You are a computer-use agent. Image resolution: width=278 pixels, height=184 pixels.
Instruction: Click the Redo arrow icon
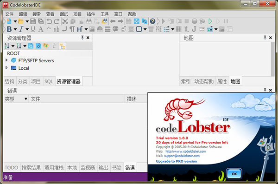pos(57,21)
